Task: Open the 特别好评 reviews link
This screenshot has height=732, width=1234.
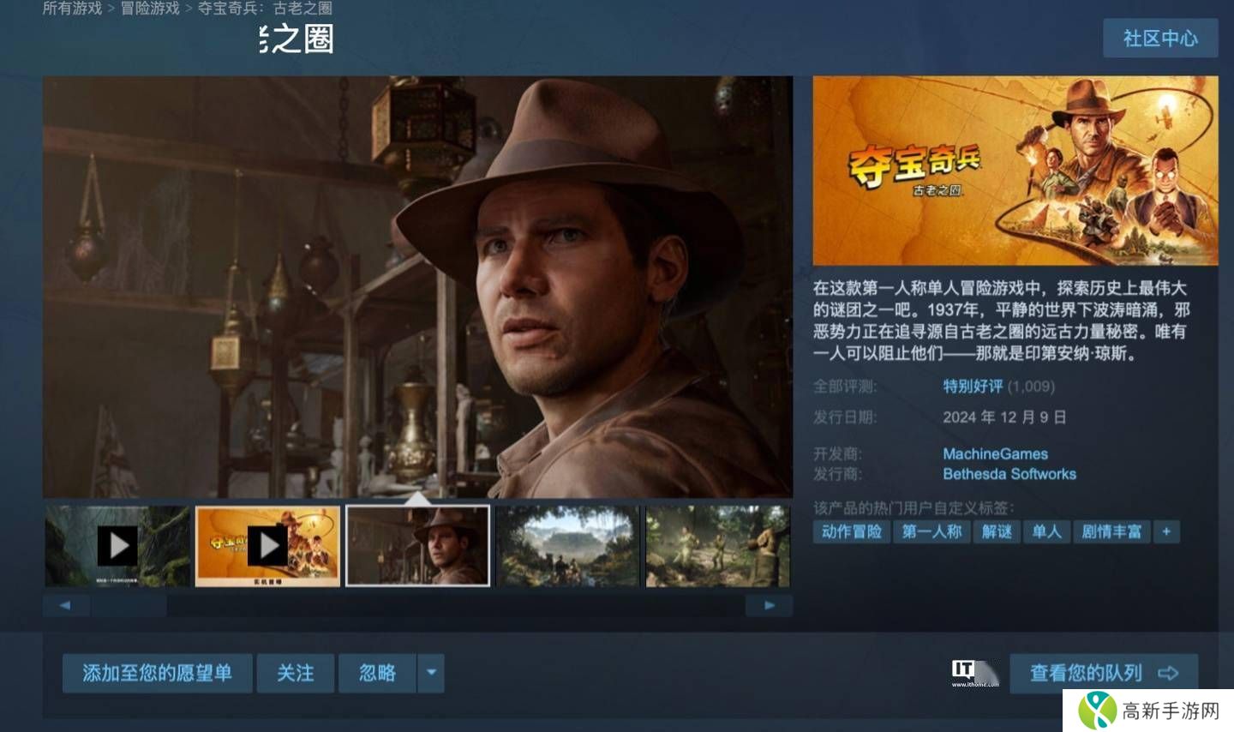Action: coord(973,387)
